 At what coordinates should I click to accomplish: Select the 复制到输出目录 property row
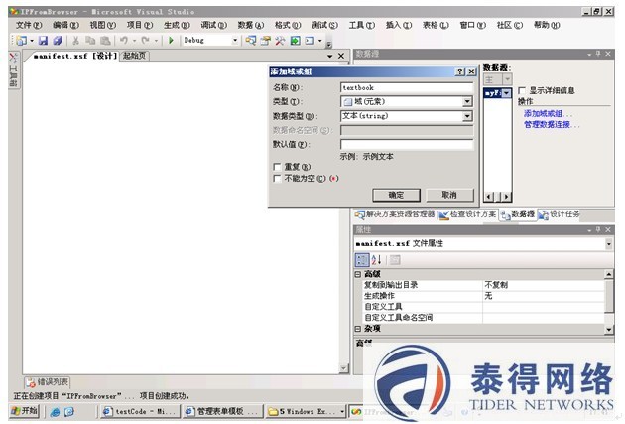[483, 285]
